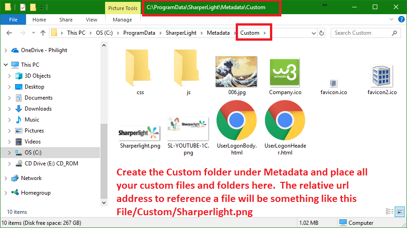
Task: Expand the ribbon with the chevron
Action: pyautogui.click(x=391, y=19)
